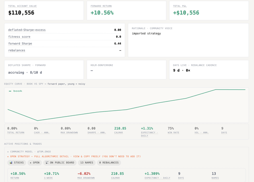Screen dimensions: 254x182
Task: Click the bar chart icon in STOCKS chip
Action: 11,163
